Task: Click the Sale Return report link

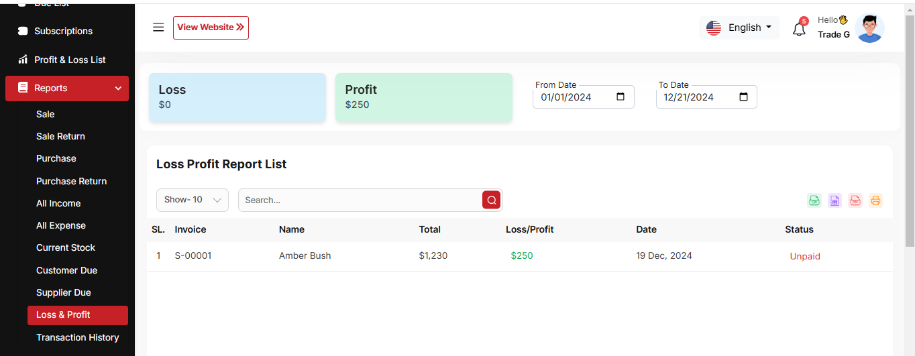Action: pyautogui.click(x=60, y=136)
